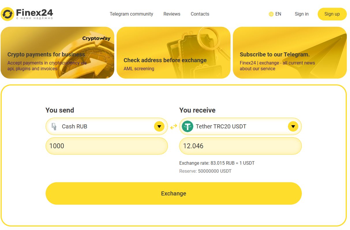
Task: Open the Check address before exchange banner
Action: pos(173,53)
